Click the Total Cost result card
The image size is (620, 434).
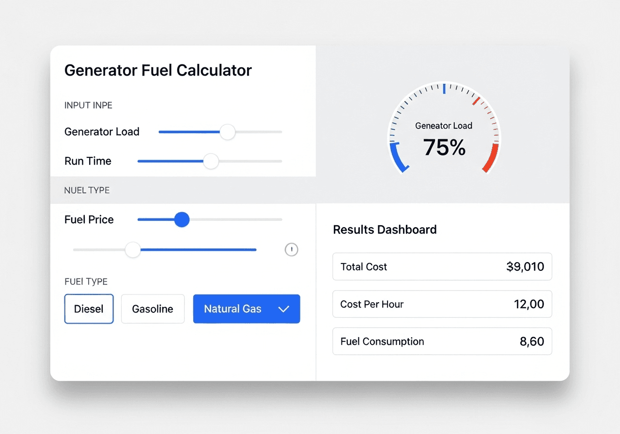point(442,266)
